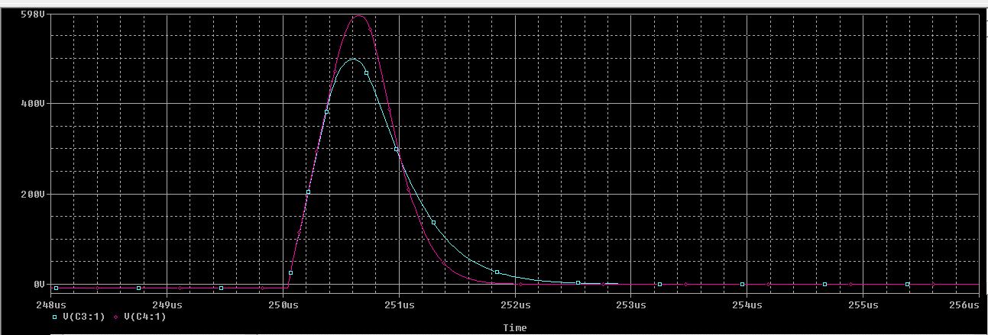Click the magenta diamond legend marker for V(C4:1)
The width and height of the screenshot is (988, 335).
[x=117, y=317]
